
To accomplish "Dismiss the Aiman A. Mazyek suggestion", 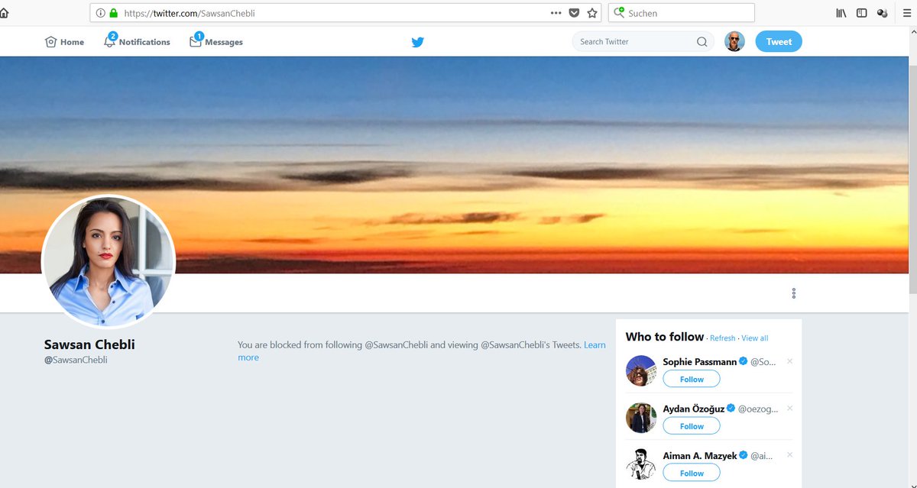I will 789,454.
